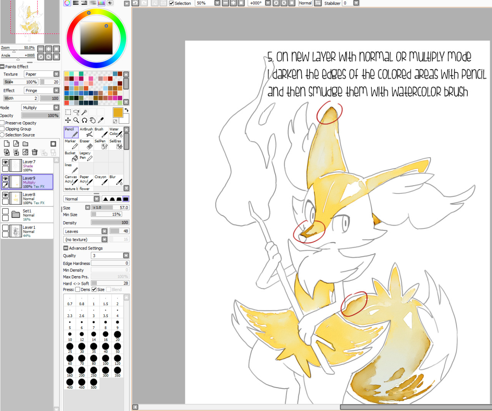The height and width of the screenshot is (411, 492).
Task: Select the Water Color tool
Action: pos(116,132)
